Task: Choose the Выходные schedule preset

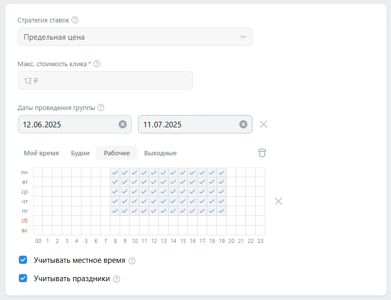Action: [160, 153]
